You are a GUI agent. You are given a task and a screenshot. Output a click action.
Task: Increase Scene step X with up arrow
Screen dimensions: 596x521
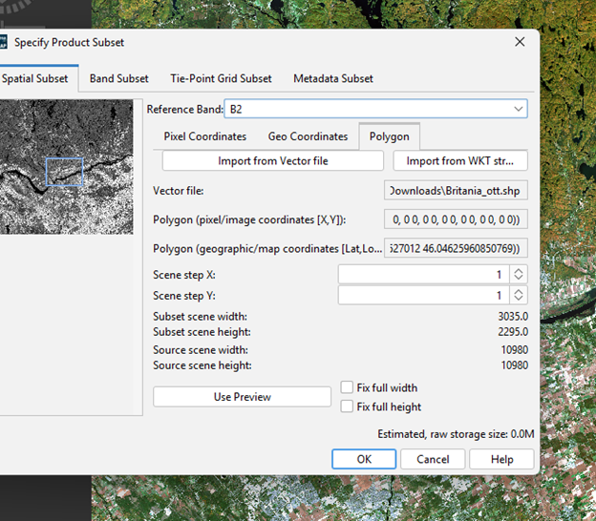519,270
